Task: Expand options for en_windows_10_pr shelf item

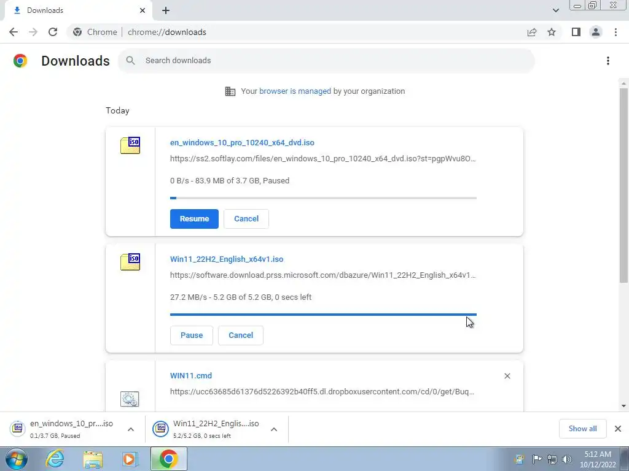Action: 131,429
